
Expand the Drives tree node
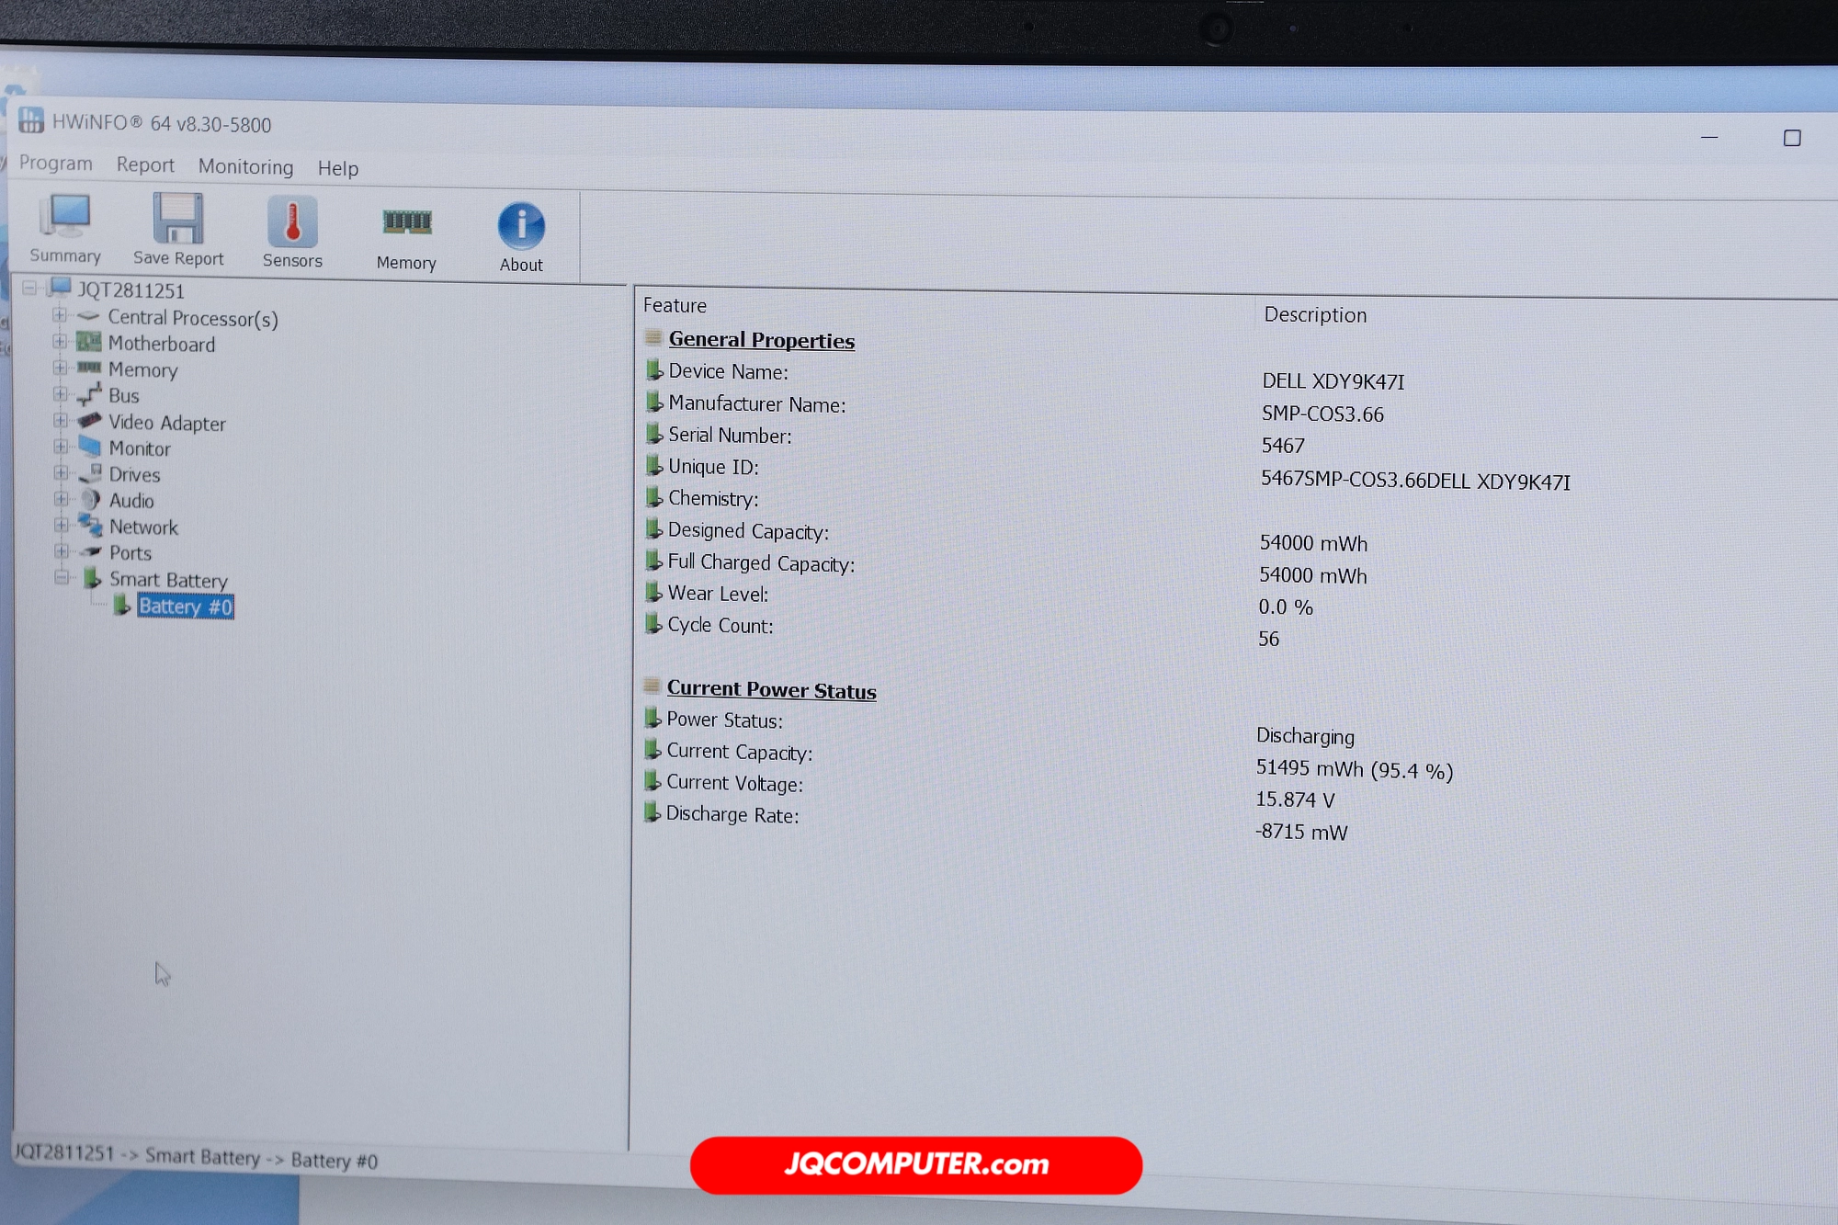[x=61, y=473]
